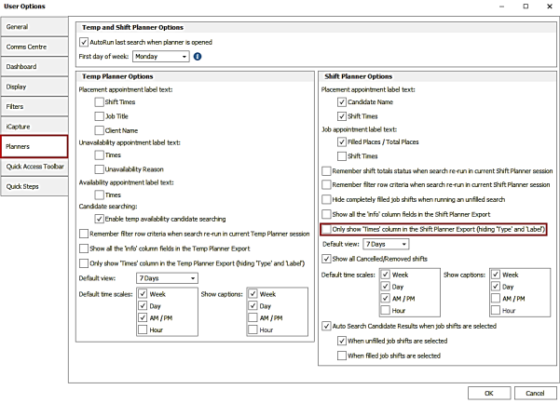Screen dimensions: 560x403
Task: Check When filled job shifts are selected
Action: [x=342, y=356]
